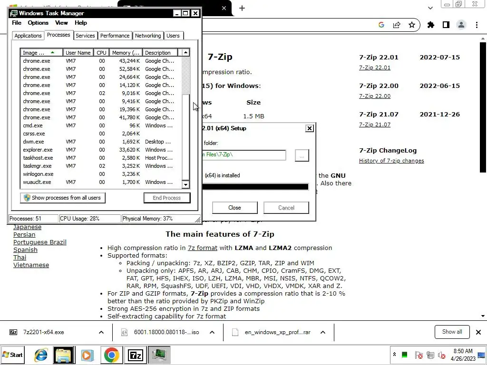The image size is (487, 365).
Task: Open the Action Center flag icon
Action: click(419, 355)
